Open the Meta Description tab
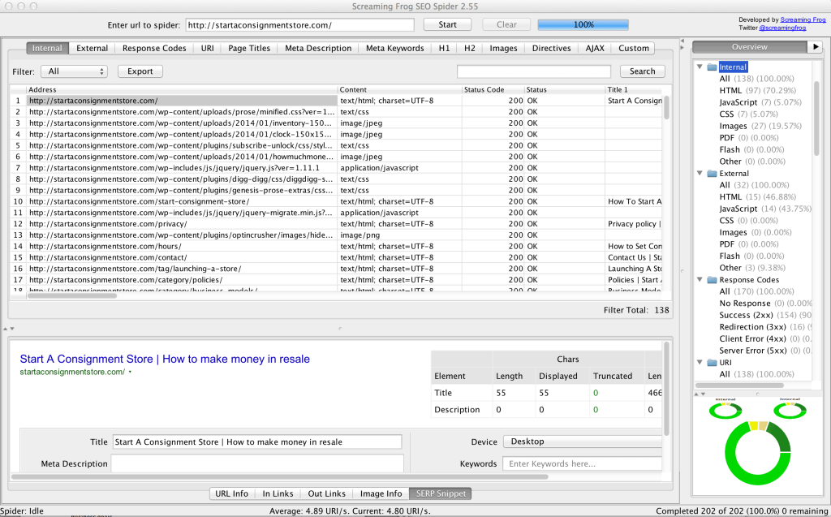The width and height of the screenshot is (831, 517). coord(318,48)
